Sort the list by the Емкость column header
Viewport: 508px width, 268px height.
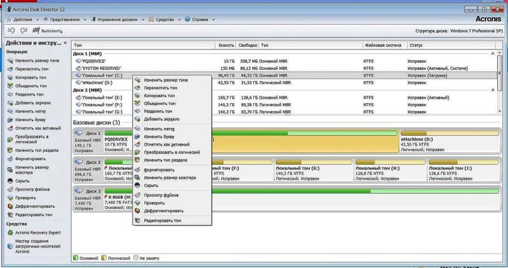(x=226, y=45)
